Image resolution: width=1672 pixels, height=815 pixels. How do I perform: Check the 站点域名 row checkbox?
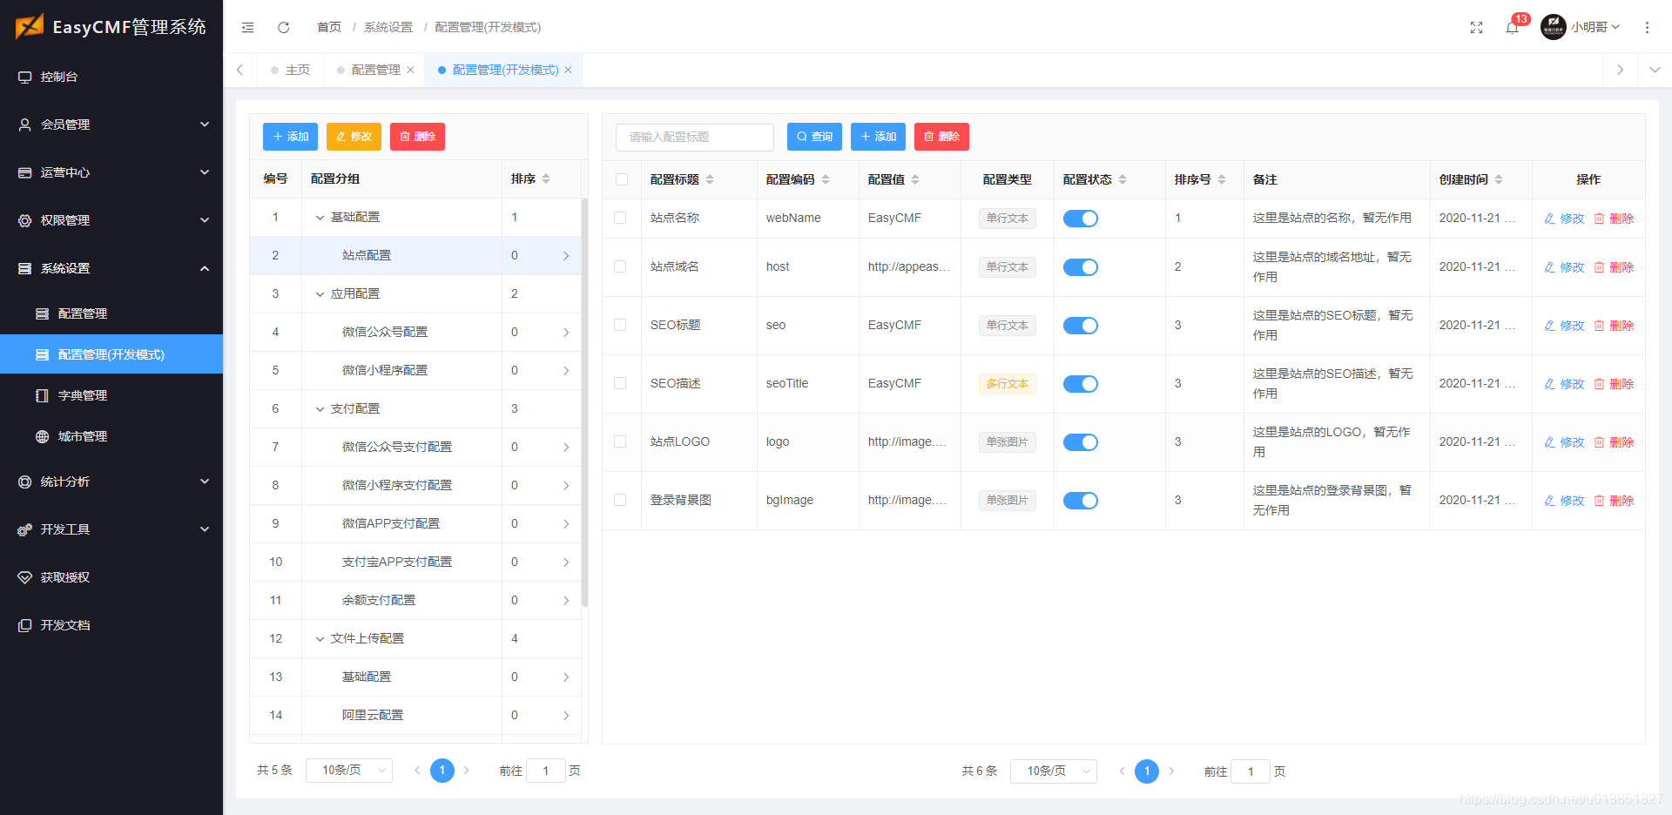[620, 266]
